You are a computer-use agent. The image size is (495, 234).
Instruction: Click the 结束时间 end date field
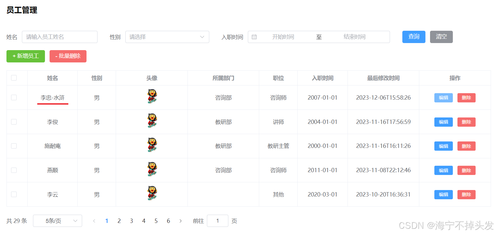[x=354, y=37]
